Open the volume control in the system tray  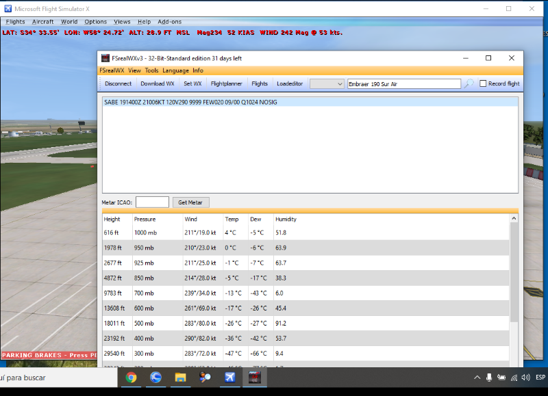525,378
